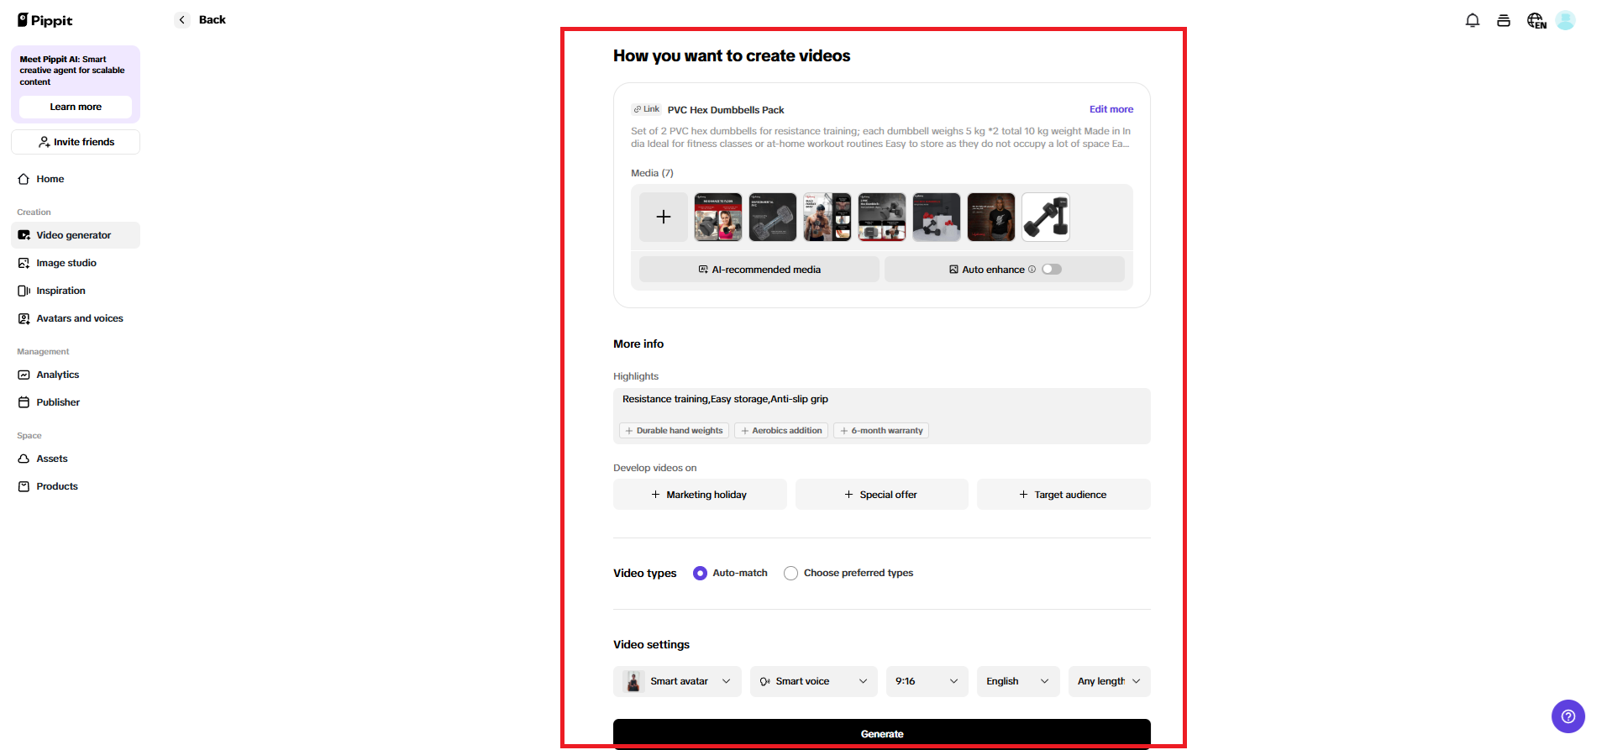The image size is (1612, 750).
Task: Add Marketing holiday option
Action: point(700,495)
